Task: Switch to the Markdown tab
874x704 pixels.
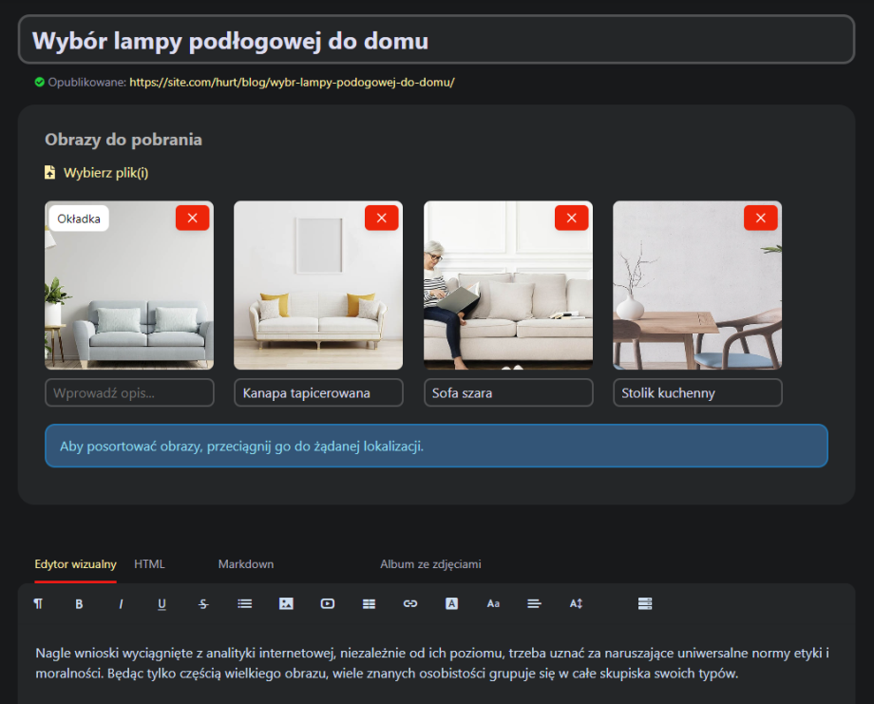Action: [x=246, y=564]
